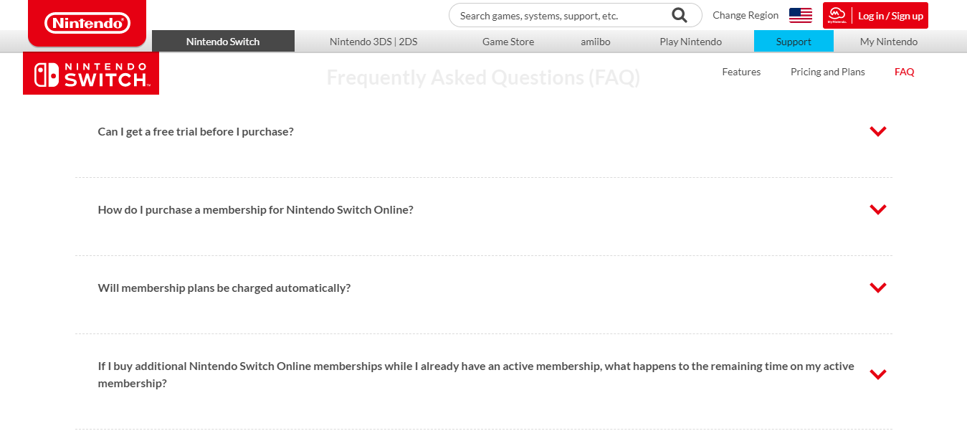
Task: Expand the charged automatically question chevron
Action: pos(878,288)
